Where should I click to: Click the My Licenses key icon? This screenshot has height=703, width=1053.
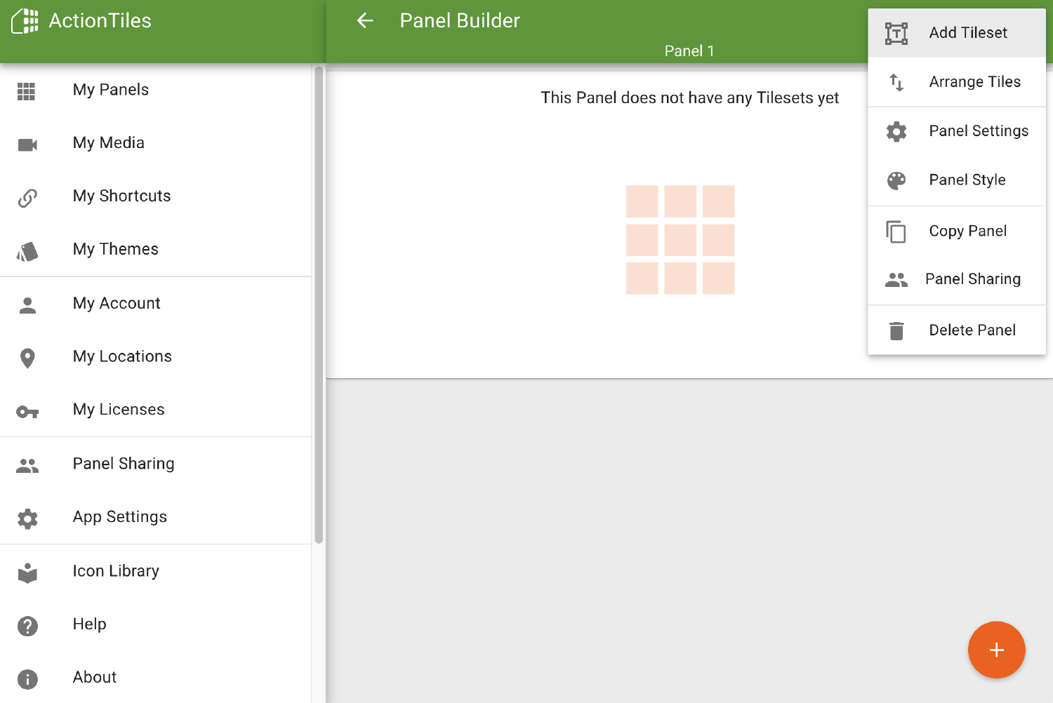pyautogui.click(x=27, y=411)
